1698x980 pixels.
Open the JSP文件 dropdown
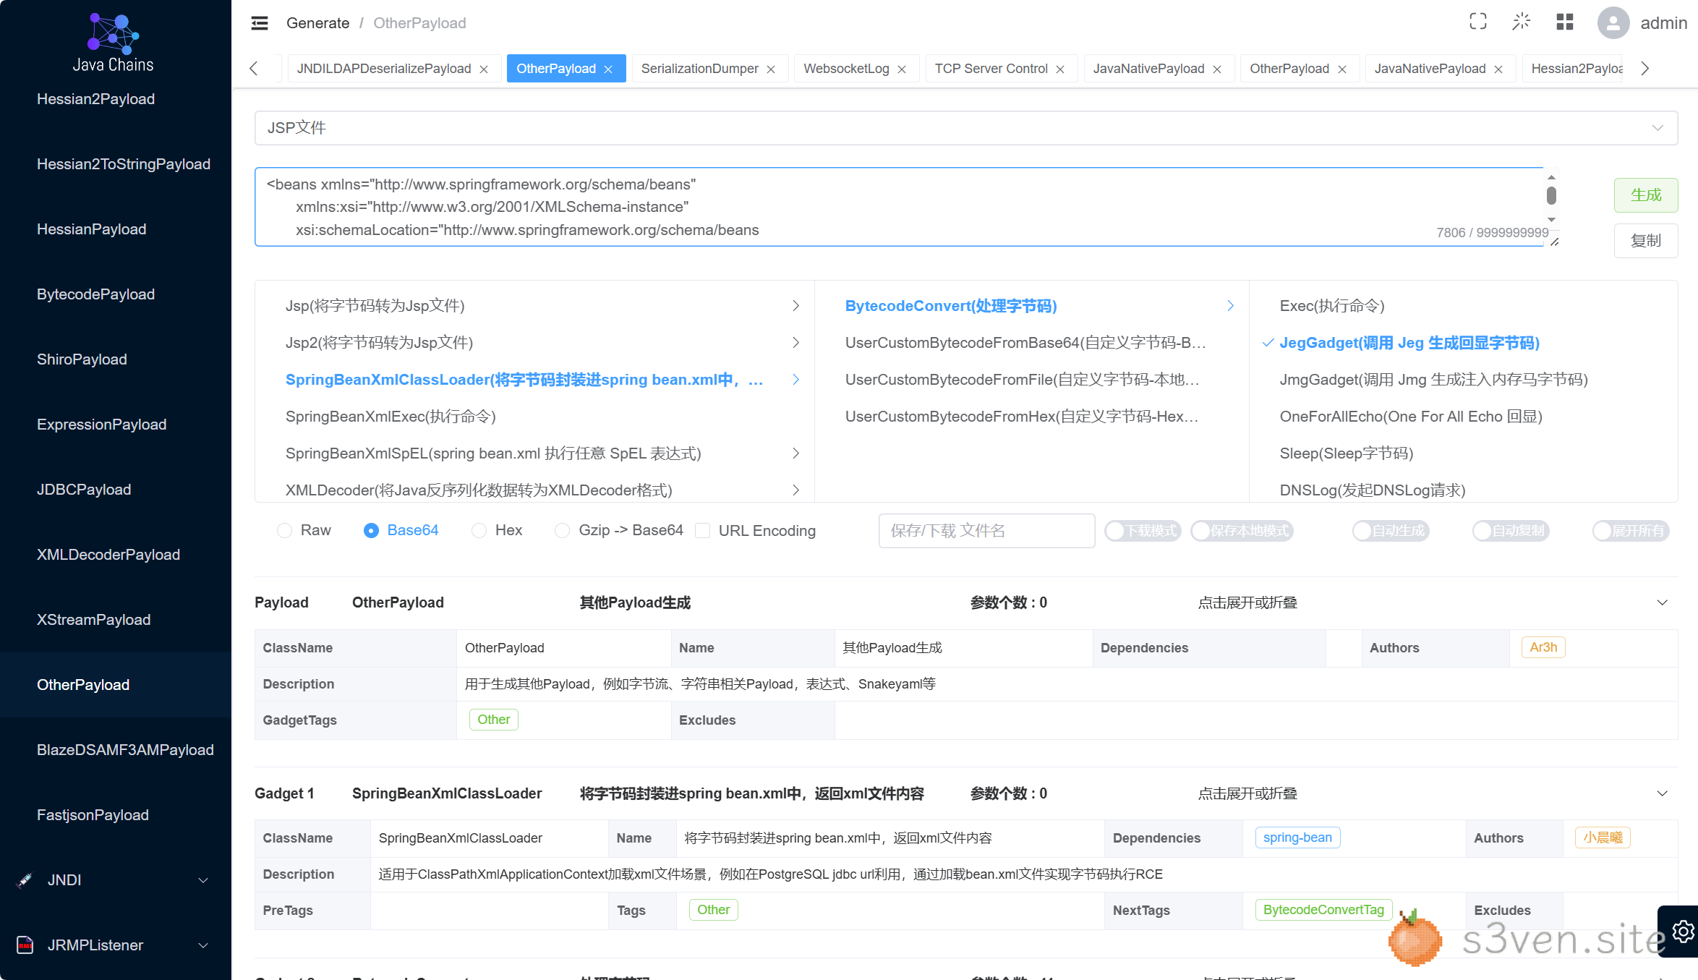tap(965, 128)
